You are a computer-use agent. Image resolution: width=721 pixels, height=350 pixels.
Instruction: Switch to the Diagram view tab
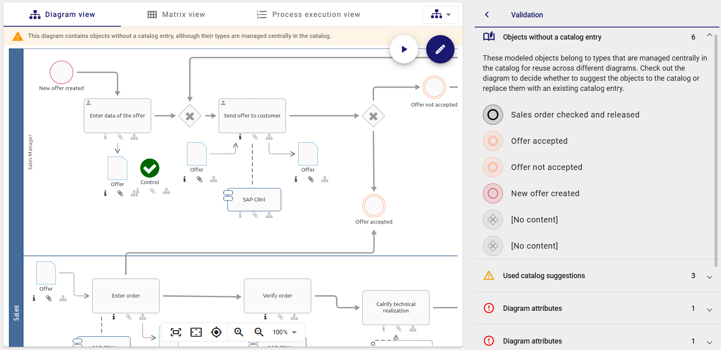click(x=62, y=15)
